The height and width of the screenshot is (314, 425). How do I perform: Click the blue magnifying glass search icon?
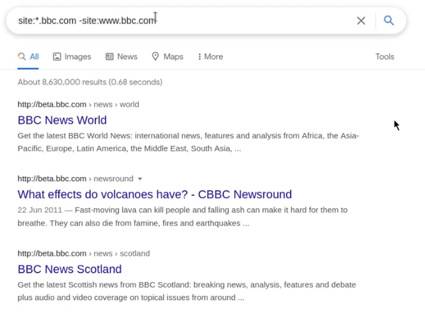click(x=389, y=21)
